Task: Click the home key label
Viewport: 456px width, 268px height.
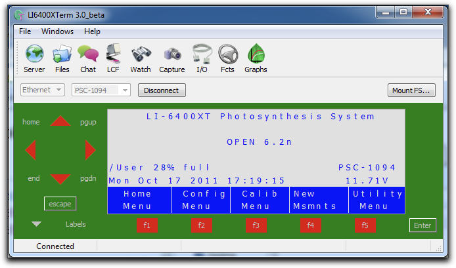Action: pyautogui.click(x=31, y=122)
